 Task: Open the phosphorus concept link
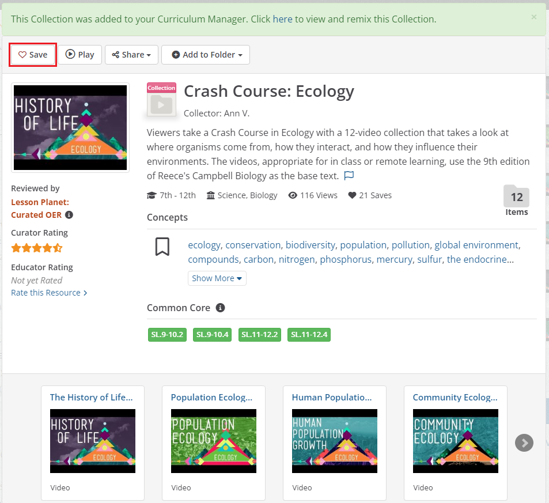pos(346,259)
